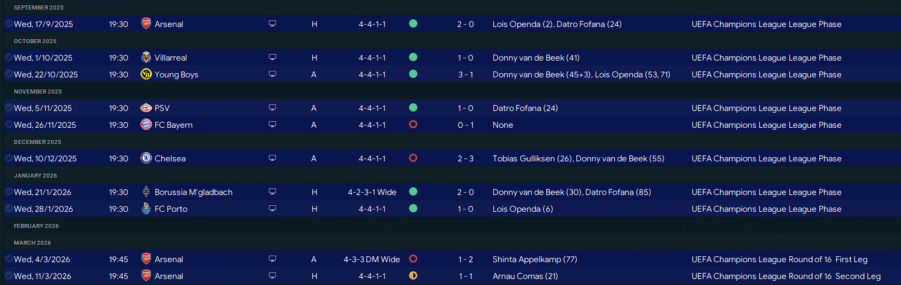Click red loss indicator on FC Bayern match
Viewport: 901px width, 285px height.
coord(413,125)
